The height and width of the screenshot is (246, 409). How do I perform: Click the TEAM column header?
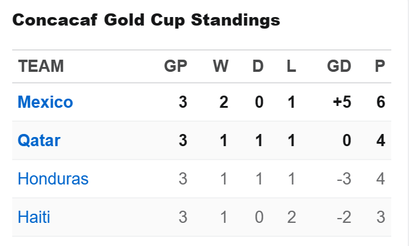point(41,66)
